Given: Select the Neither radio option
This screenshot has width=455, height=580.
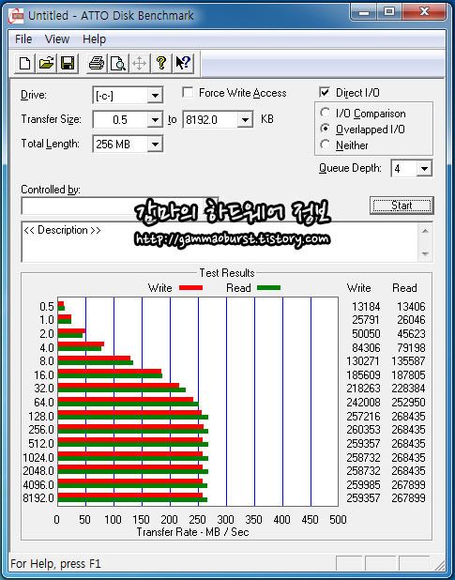Looking at the screenshot, I should (x=325, y=145).
